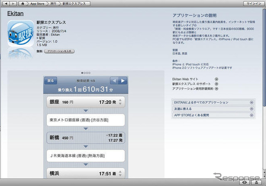Click the 駅探 app icon
This screenshot has height=186, width=266.
click(x=21, y=33)
